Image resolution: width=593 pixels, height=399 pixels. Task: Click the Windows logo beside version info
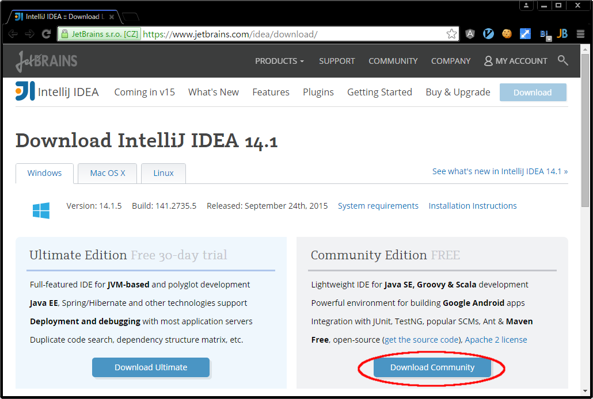pyautogui.click(x=40, y=210)
